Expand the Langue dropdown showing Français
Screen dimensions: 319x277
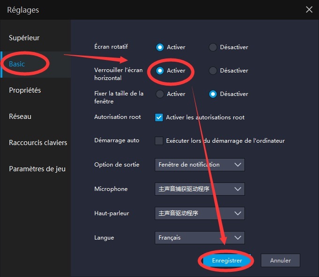(199, 238)
